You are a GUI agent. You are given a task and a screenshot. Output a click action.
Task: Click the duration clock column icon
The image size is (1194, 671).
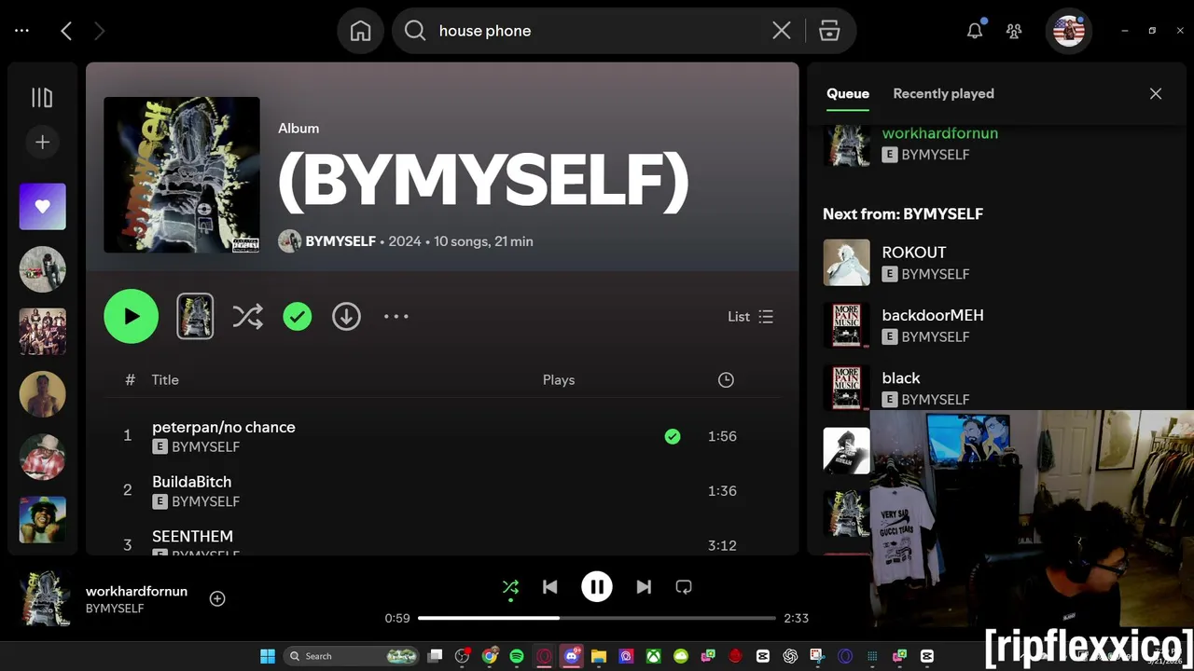coord(726,380)
